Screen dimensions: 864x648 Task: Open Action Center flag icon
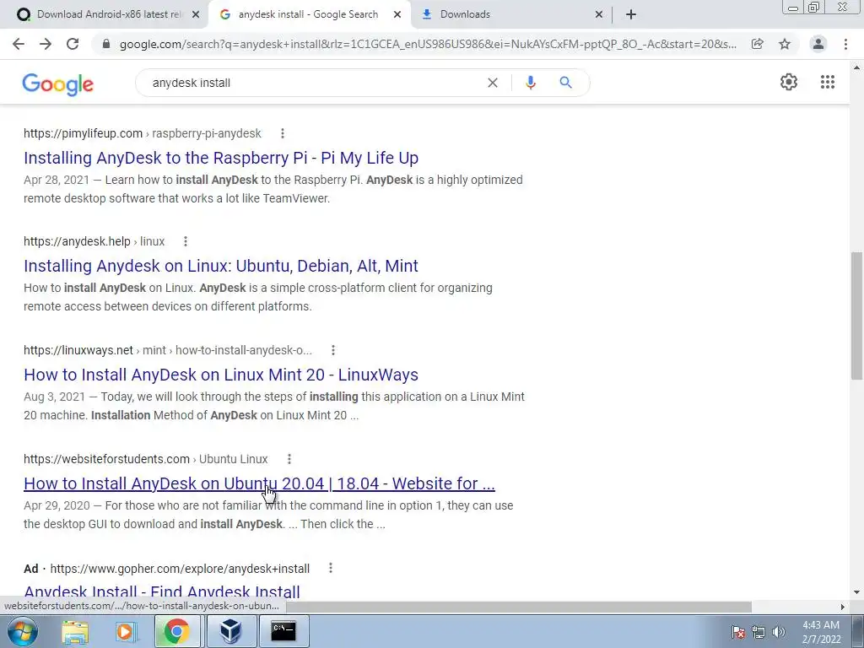738,632
